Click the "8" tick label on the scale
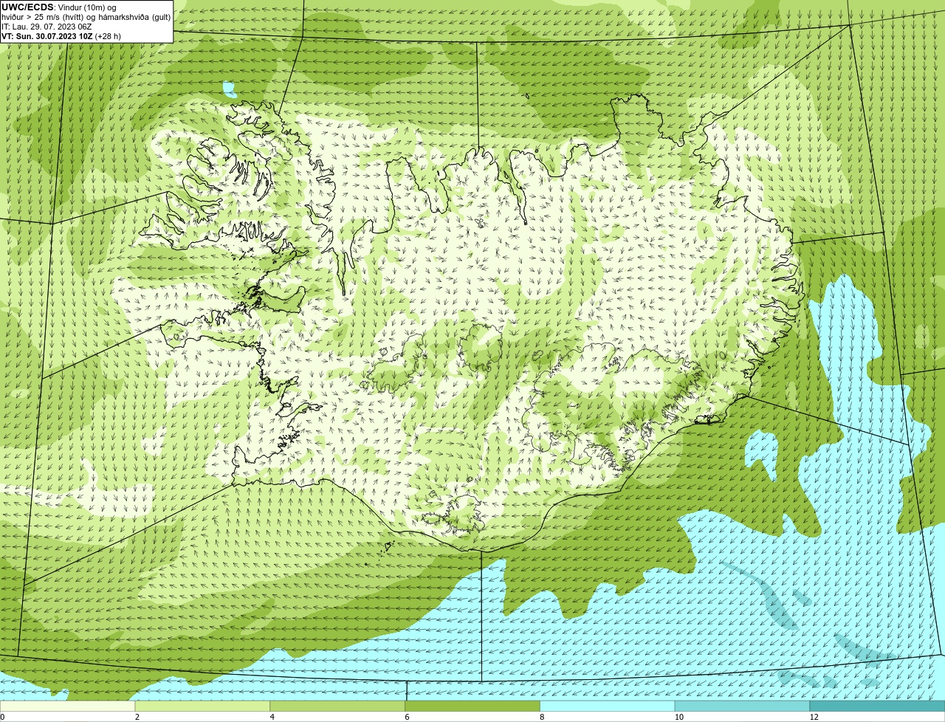945x722 pixels. [543, 717]
